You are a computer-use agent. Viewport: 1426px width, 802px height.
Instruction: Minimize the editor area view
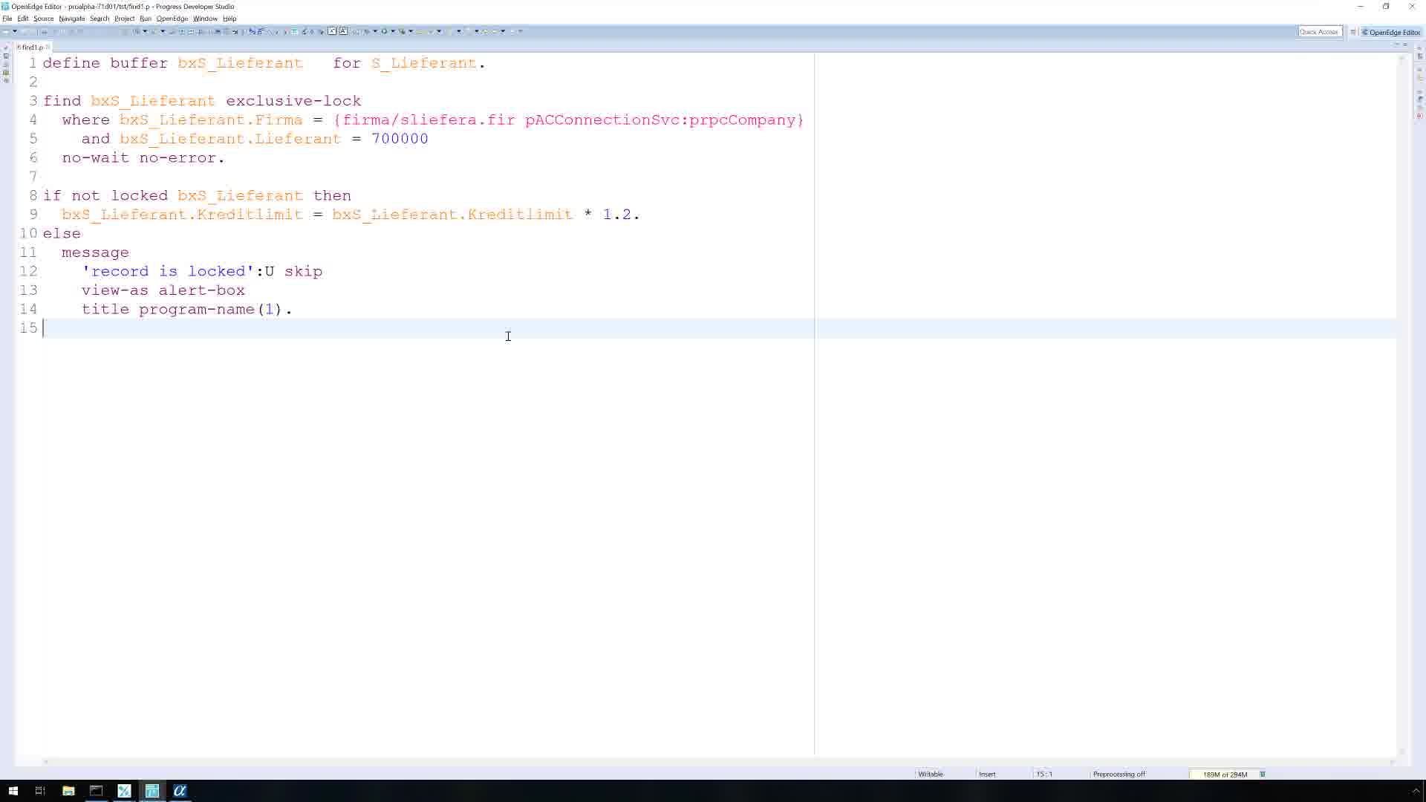pos(1396,45)
